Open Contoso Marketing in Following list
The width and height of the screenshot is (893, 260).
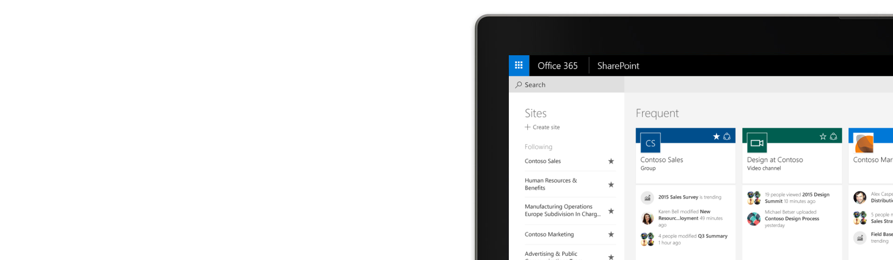(549, 234)
